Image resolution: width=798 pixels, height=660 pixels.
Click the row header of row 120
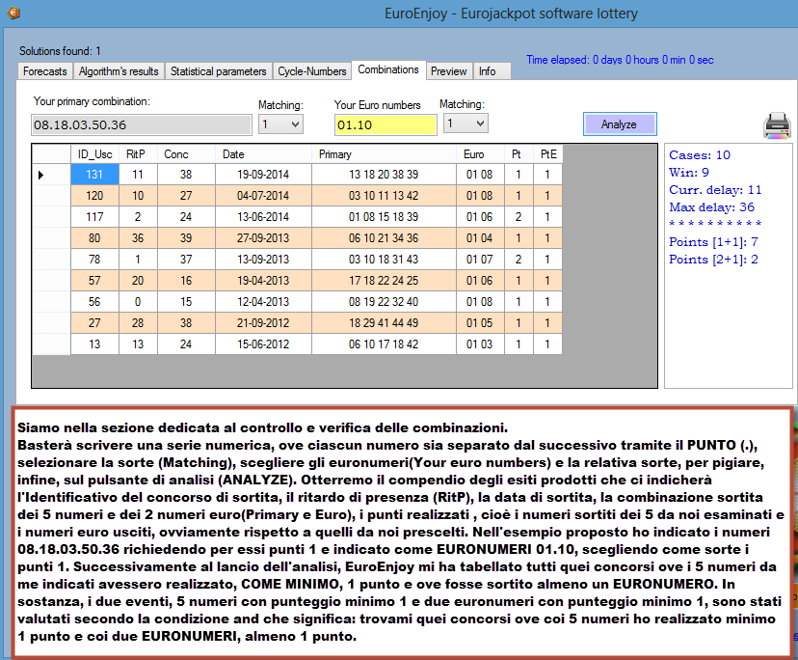[51, 196]
